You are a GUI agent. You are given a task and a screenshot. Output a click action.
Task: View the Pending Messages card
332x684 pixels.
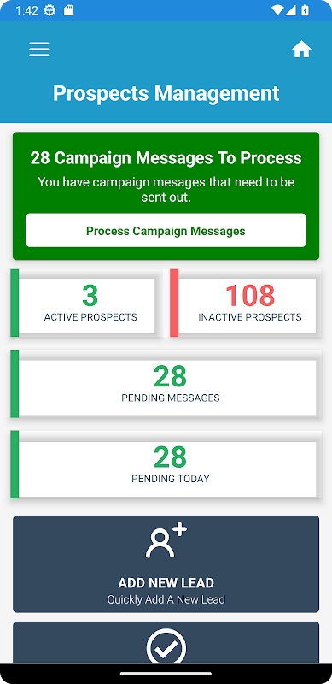coord(166,384)
